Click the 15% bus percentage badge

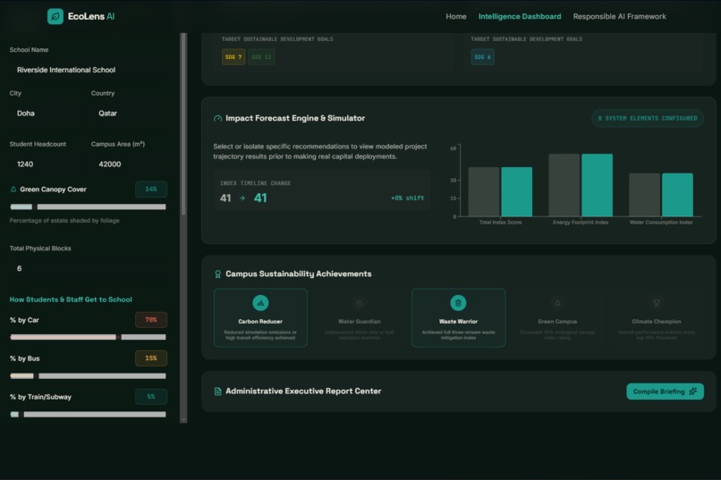pyautogui.click(x=151, y=358)
